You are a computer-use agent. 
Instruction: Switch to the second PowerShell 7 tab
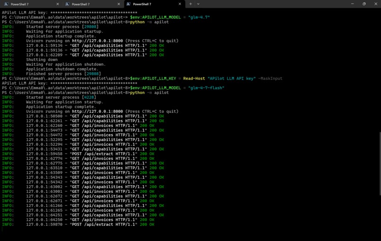(92, 4)
